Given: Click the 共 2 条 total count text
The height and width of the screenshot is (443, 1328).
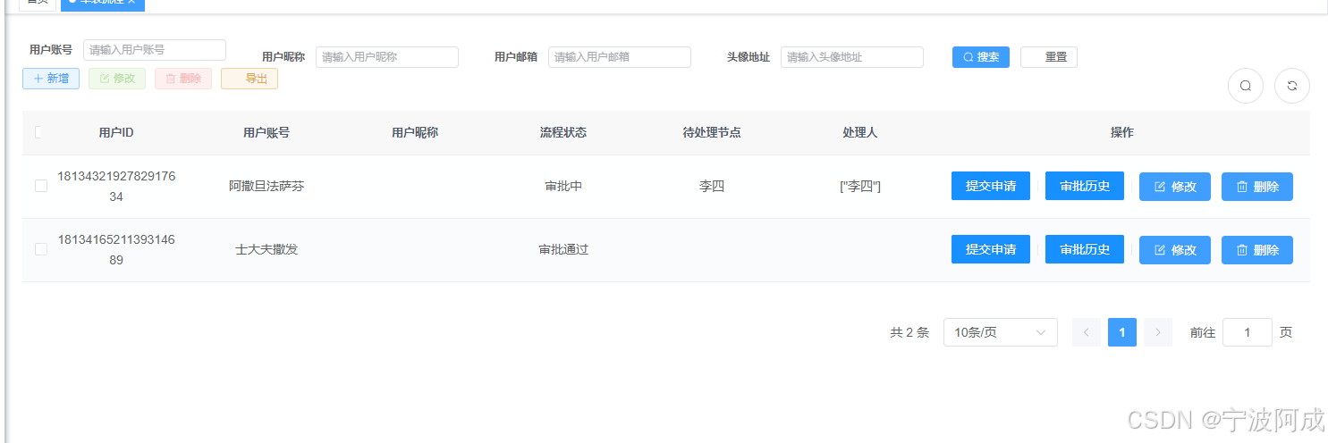Looking at the screenshot, I should click(909, 332).
